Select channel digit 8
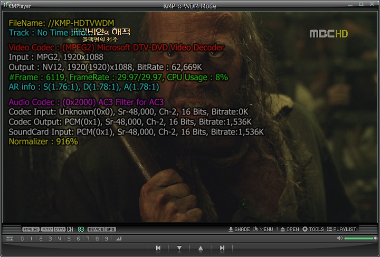Screen dimensions: 380x257 point(97,239)
